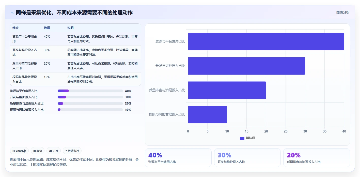This screenshot has height=177, width=360.
Task: Click the 10% value in the table
Action: tap(47, 77)
